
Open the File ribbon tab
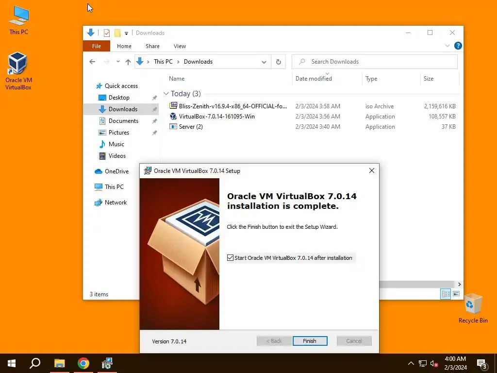(x=97, y=46)
